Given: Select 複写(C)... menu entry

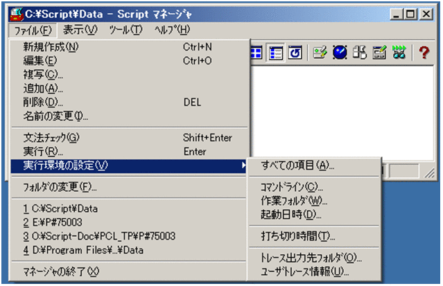Looking at the screenshot, I should [130, 75].
